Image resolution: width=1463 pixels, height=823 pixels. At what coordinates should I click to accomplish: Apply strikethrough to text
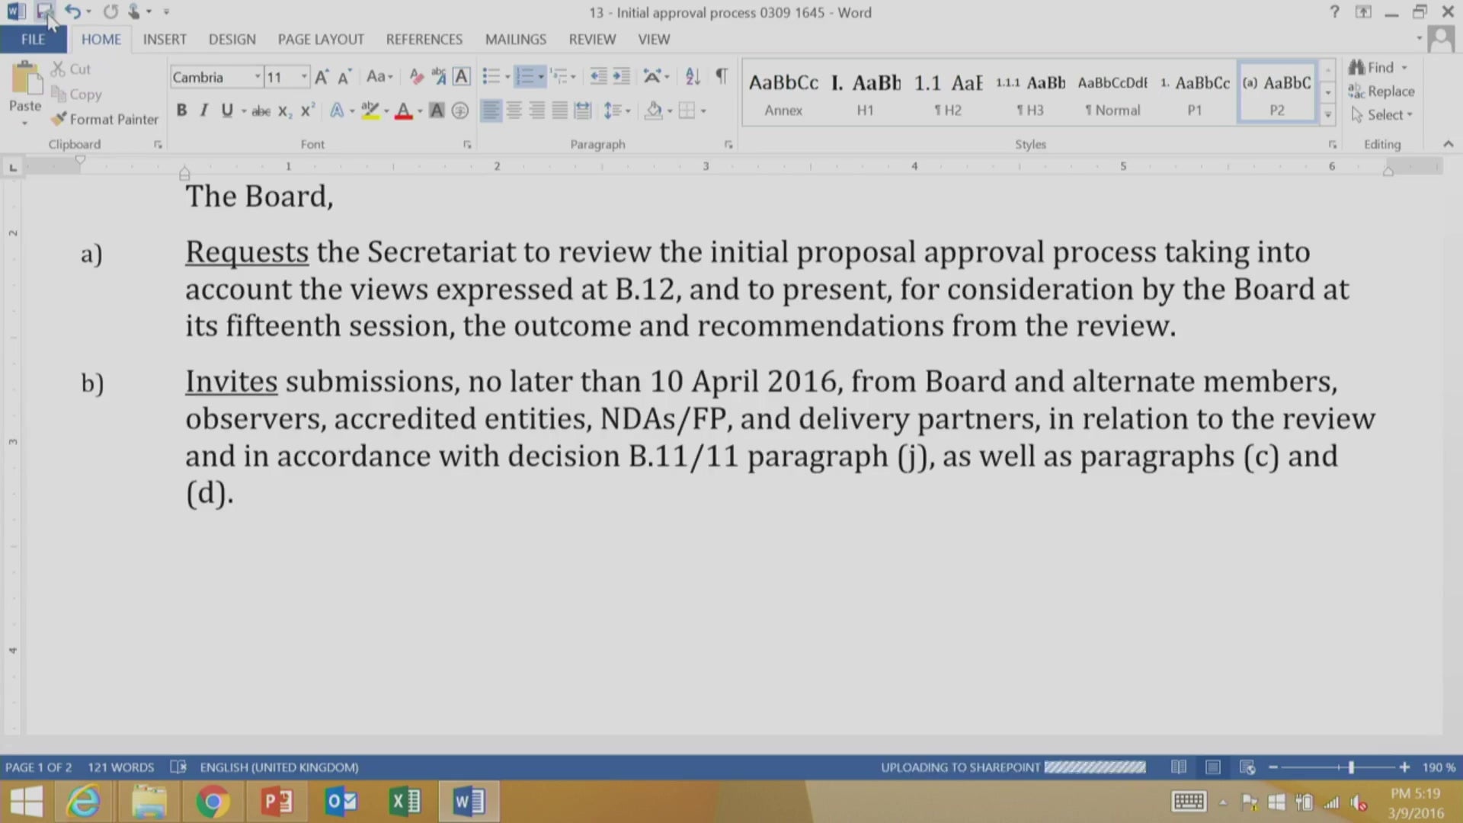click(x=261, y=111)
